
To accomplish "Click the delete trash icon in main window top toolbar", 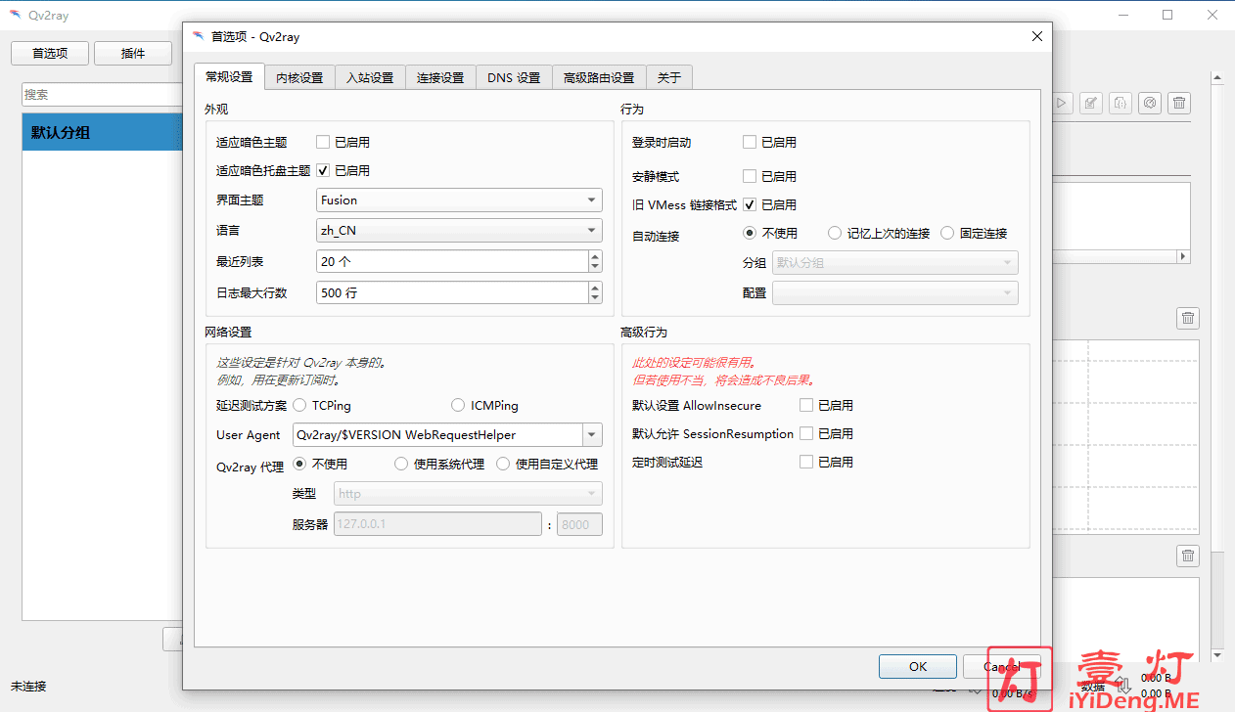I will point(1180,103).
